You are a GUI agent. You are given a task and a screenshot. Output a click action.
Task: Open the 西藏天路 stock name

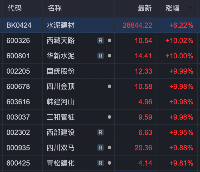click(61, 41)
